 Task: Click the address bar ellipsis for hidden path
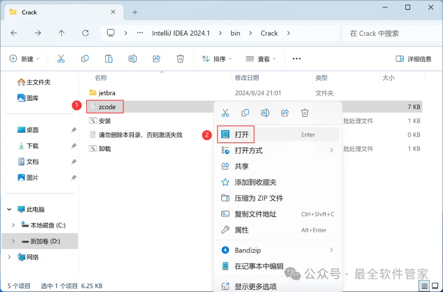tap(140, 33)
